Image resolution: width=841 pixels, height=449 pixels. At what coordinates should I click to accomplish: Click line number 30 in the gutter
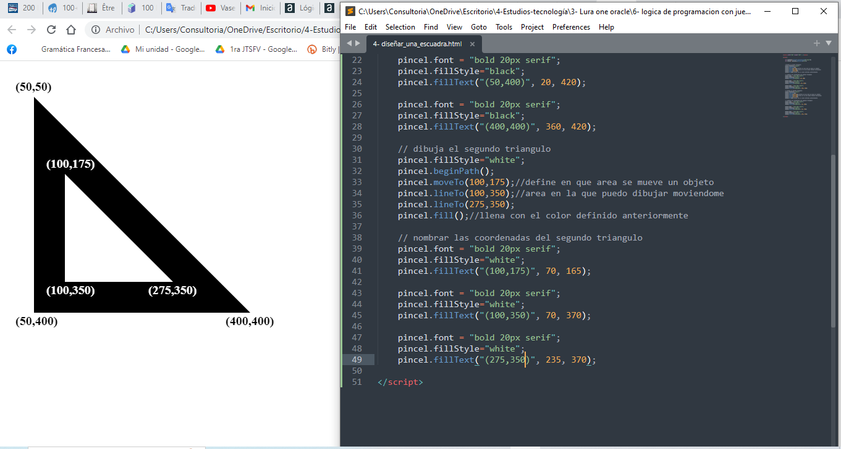(x=357, y=149)
